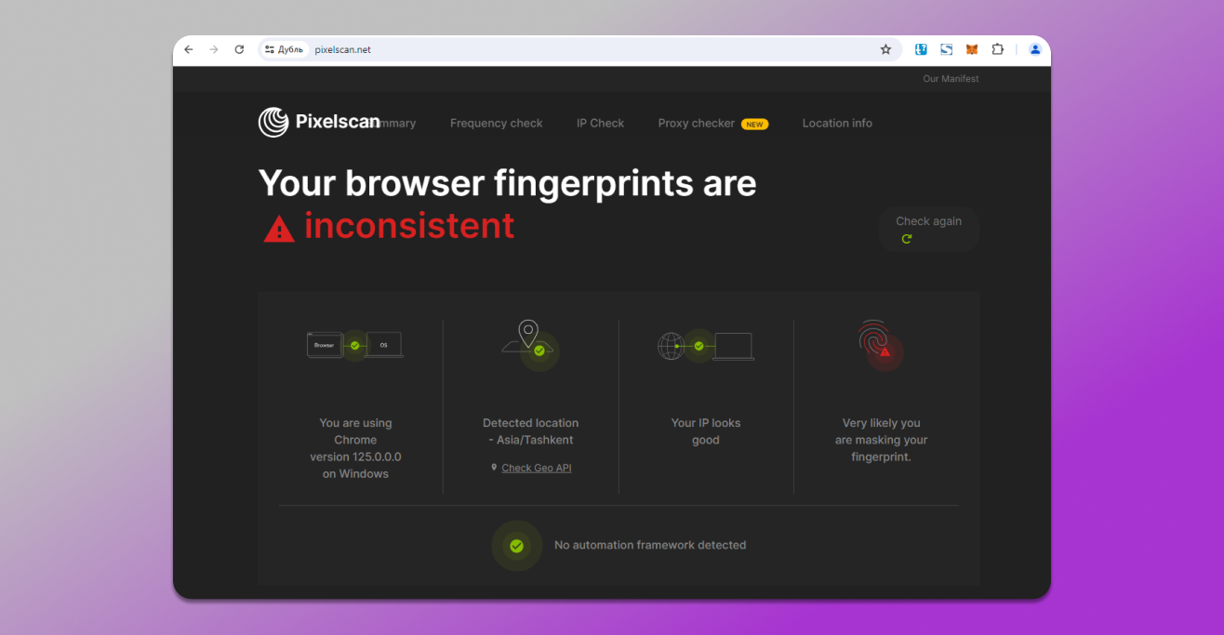The height and width of the screenshot is (635, 1224).
Task: Click the inconsistent warning triangle icon
Action: [x=279, y=228]
